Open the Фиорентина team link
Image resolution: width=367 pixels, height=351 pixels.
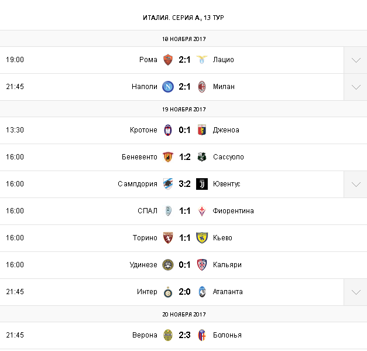(x=234, y=211)
